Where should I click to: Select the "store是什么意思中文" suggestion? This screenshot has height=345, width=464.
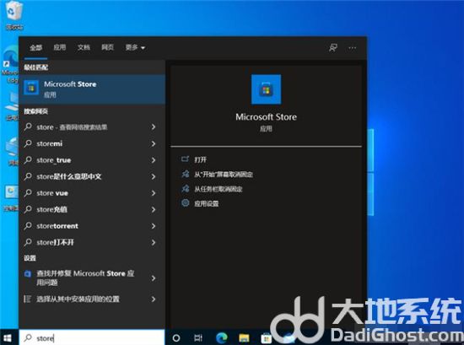pyautogui.click(x=92, y=176)
